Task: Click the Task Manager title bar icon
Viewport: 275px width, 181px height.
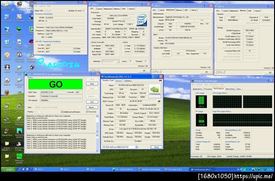Action: (192, 81)
